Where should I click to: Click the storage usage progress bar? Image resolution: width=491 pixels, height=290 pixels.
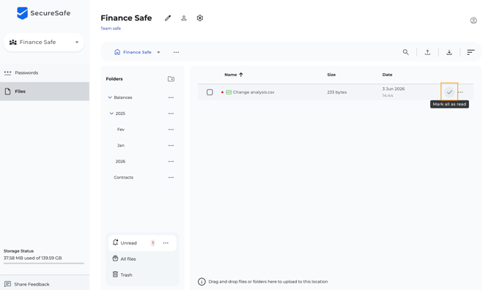[x=44, y=264]
